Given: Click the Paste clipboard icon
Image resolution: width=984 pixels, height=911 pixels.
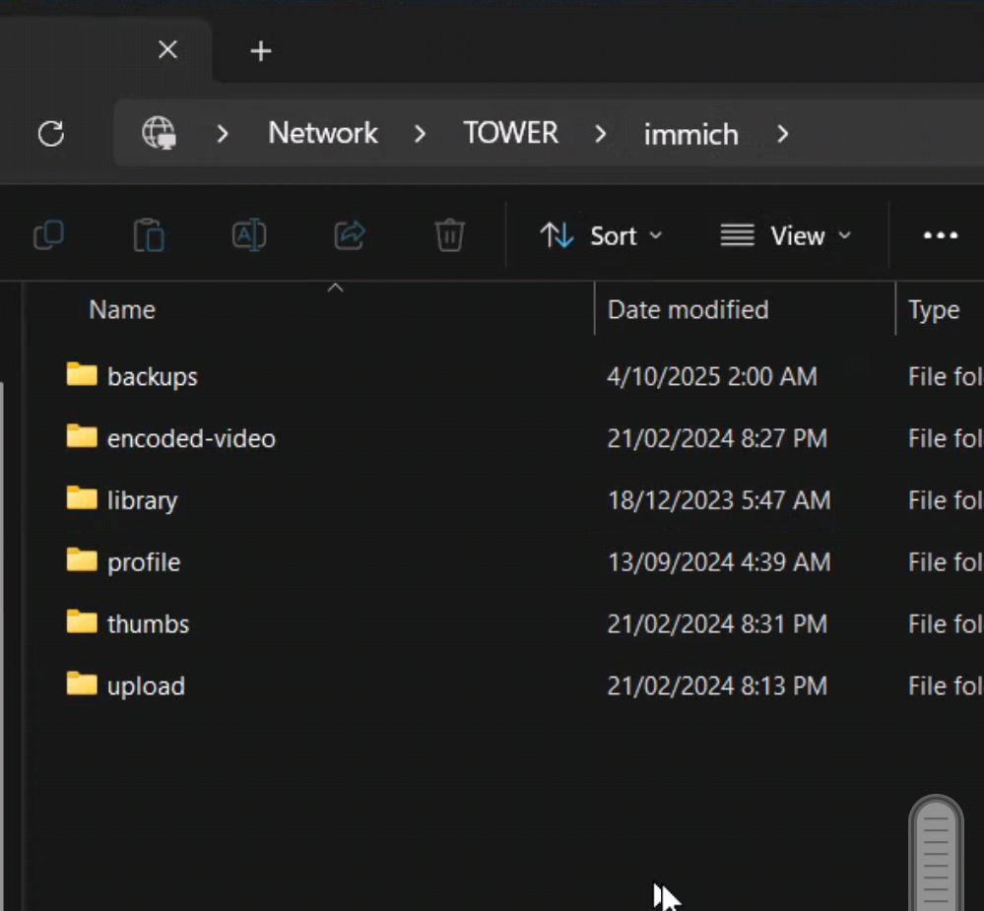Looking at the screenshot, I should [x=149, y=235].
